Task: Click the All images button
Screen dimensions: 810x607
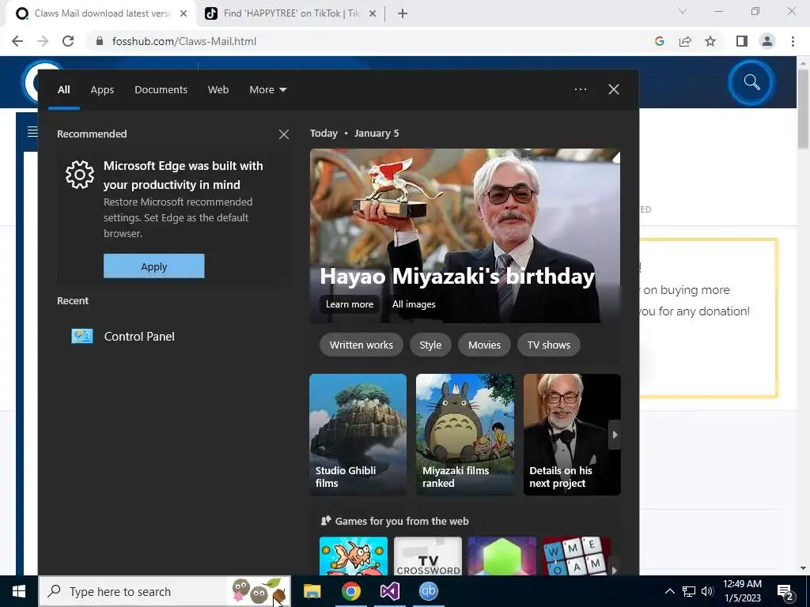Action: tap(414, 304)
